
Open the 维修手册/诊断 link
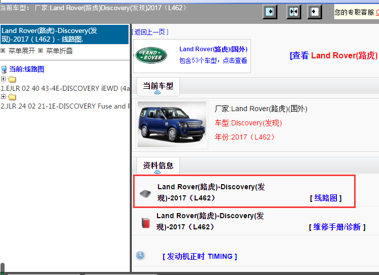(337, 227)
